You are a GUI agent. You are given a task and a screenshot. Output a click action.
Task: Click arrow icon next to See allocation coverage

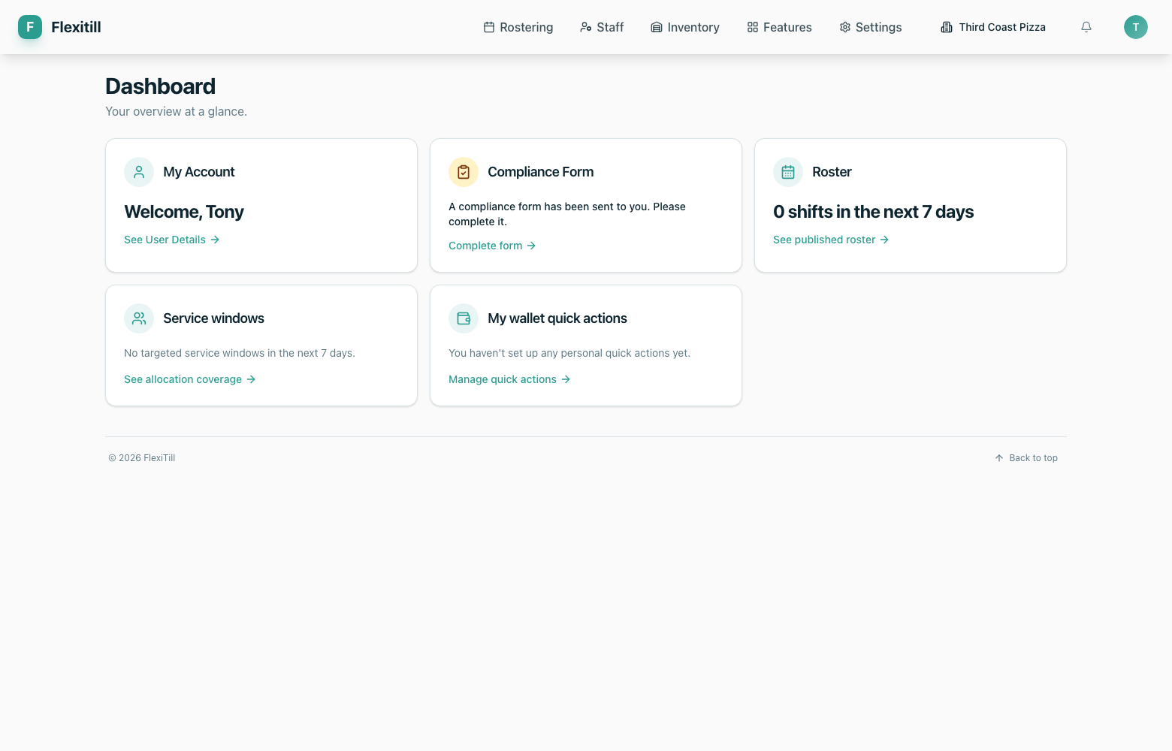coord(251,379)
